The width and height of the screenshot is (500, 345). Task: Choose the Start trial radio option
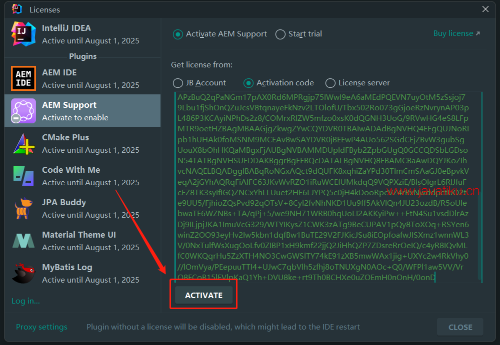(280, 34)
